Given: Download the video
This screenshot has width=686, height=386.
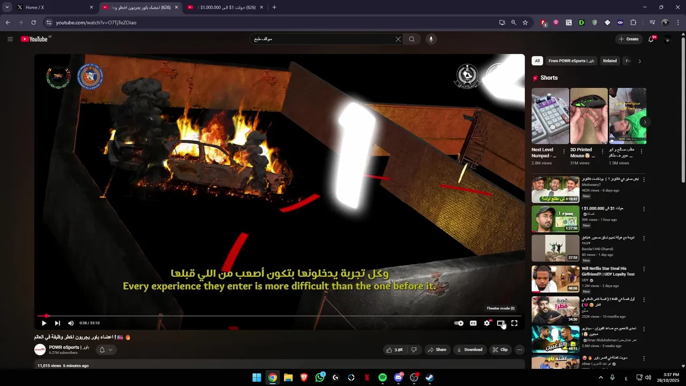Looking at the screenshot, I should 469,350.
